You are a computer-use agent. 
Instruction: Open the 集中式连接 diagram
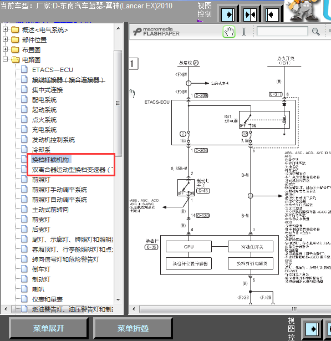(47, 90)
